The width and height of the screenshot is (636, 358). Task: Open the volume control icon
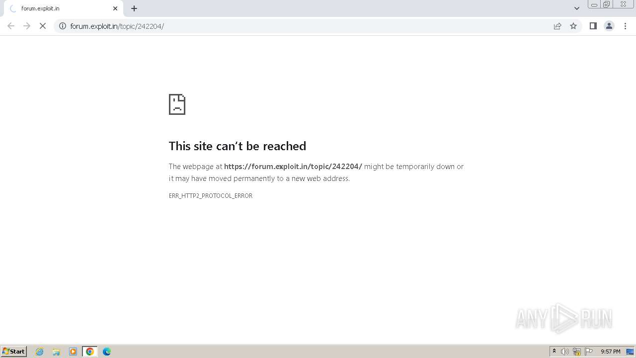coord(565,352)
